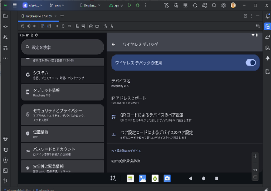Open the IDE settings gear
The width and height of the screenshot is (271, 191).
pos(223,5)
